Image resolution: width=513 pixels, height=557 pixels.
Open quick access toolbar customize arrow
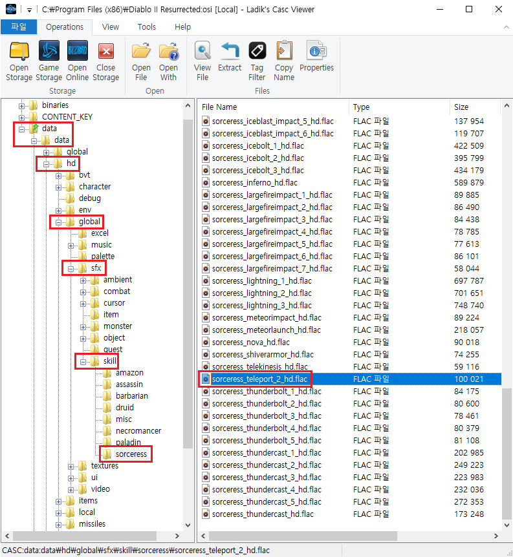point(29,10)
